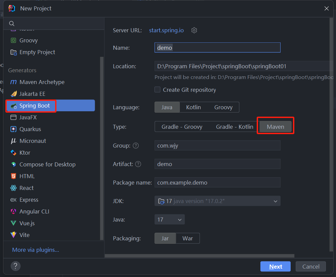Screen dimensions: 336x277
Task: Click the HTML5 shield icon
Action: (x=13, y=176)
